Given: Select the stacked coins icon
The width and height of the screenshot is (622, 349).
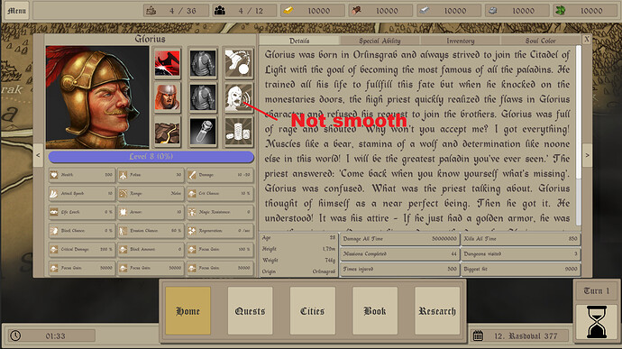Looking at the screenshot, I should pyautogui.click(x=238, y=132).
